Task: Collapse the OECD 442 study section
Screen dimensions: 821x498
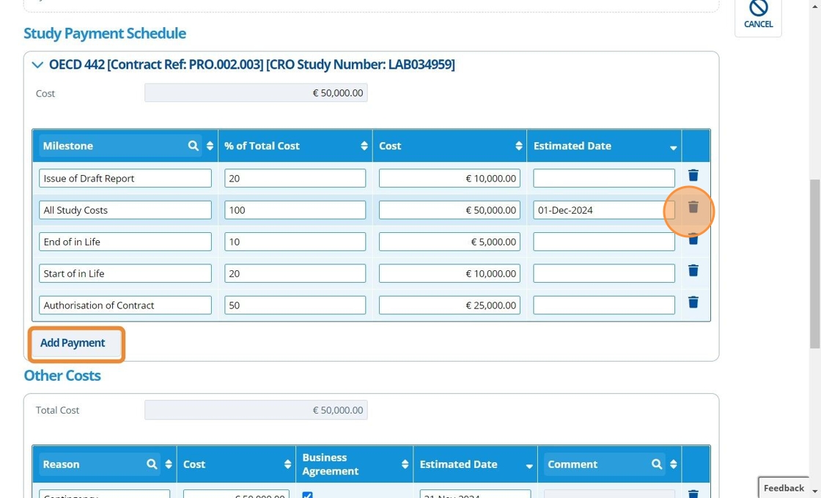Action: coord(37,65)
